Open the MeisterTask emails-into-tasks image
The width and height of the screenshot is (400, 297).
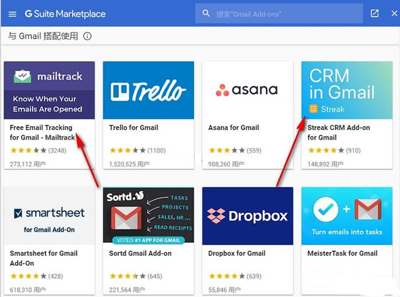tap(347, 216)
